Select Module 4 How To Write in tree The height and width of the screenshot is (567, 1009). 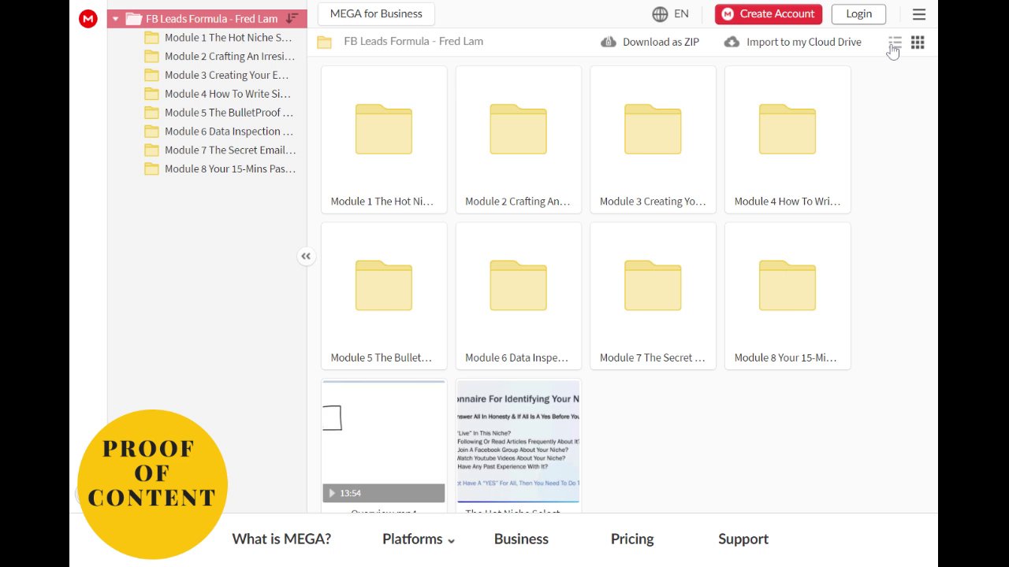(219, 94)
